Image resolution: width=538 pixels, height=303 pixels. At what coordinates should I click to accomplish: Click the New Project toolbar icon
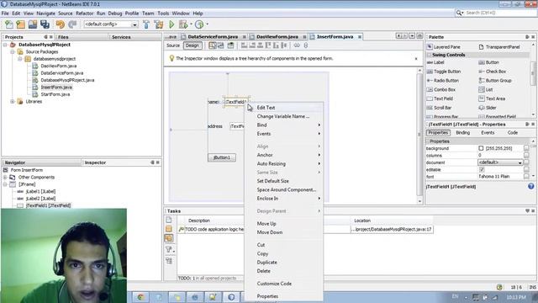click(x=20, y=24)
